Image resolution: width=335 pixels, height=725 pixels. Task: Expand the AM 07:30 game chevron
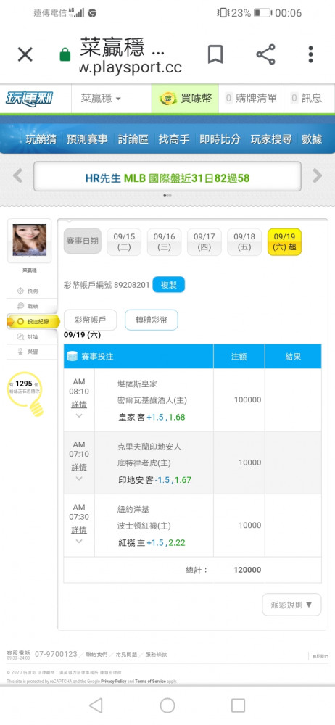click(x=79, y=541)
